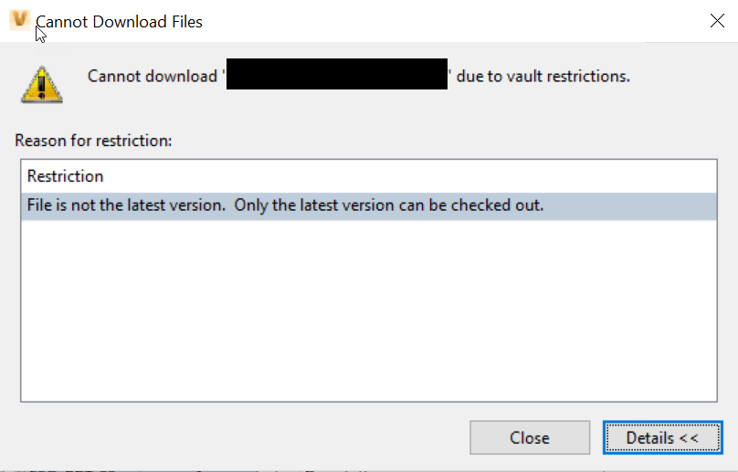Click the 'Cannot Download Files' window title
Screen dimensions: 738x472
pos(120,21)
